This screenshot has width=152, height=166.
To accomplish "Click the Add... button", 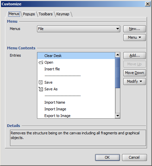I will pos(135,55).
